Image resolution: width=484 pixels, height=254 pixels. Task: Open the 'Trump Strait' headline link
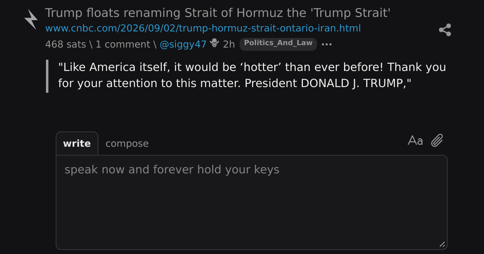click(218, 13)
